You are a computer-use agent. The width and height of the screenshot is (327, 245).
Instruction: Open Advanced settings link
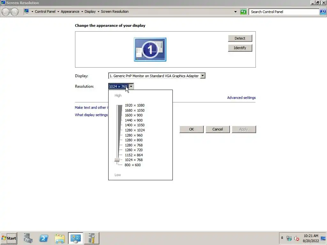(x=241, y=98)
